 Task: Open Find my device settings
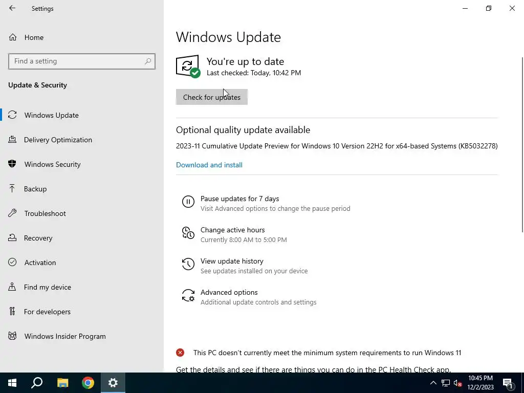[48, 287]
